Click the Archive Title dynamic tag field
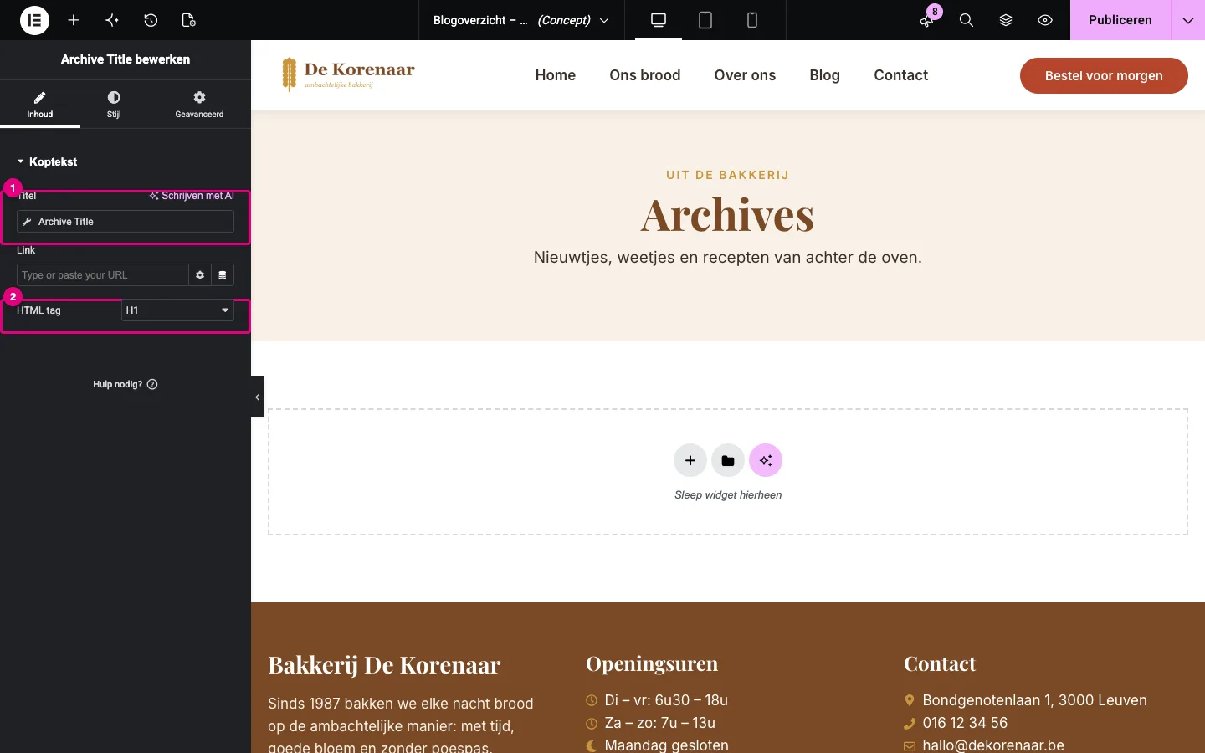1205x753 pixels. 126,222
